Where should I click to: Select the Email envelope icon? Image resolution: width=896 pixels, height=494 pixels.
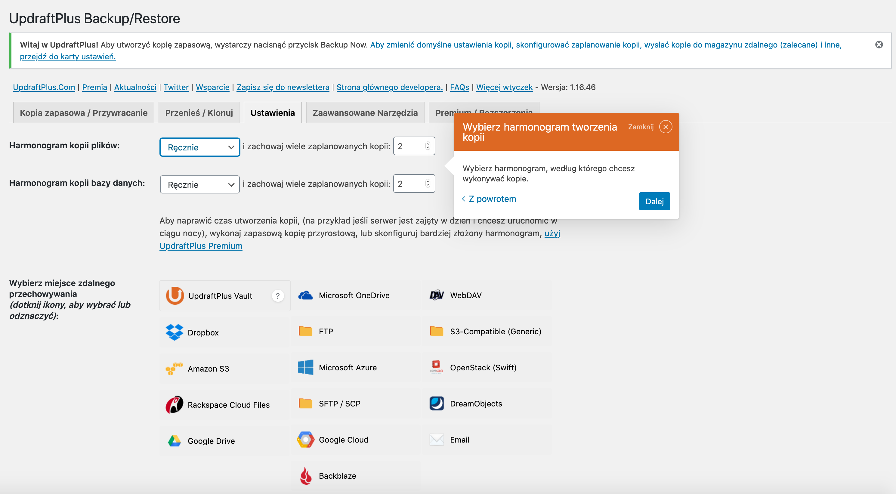click(437, 439)
